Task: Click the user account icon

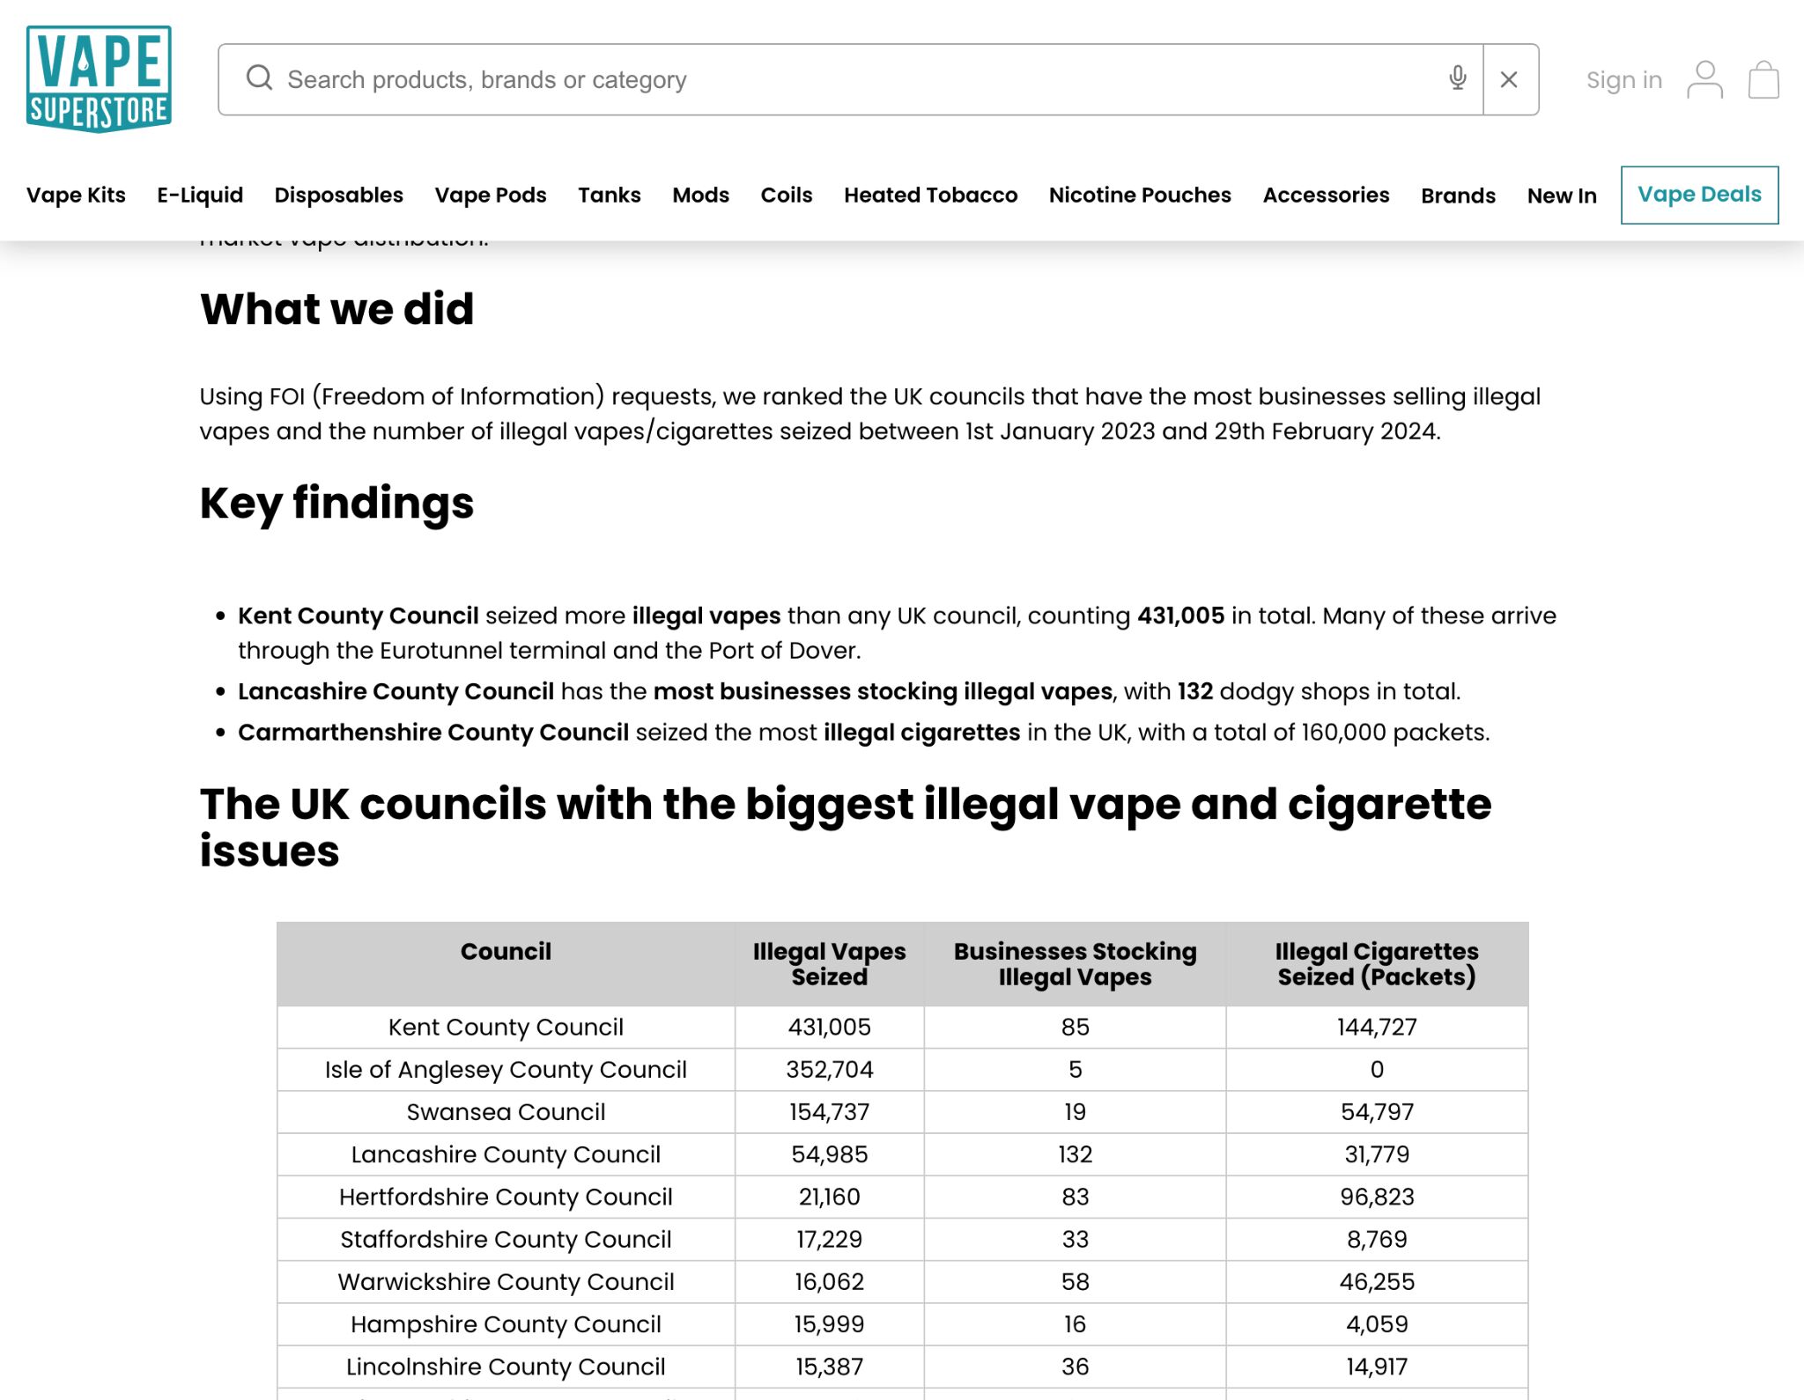Action: click(x=1703, y=79)
